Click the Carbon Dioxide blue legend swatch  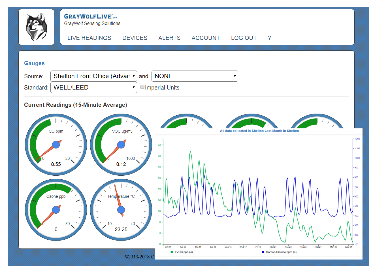263,252
